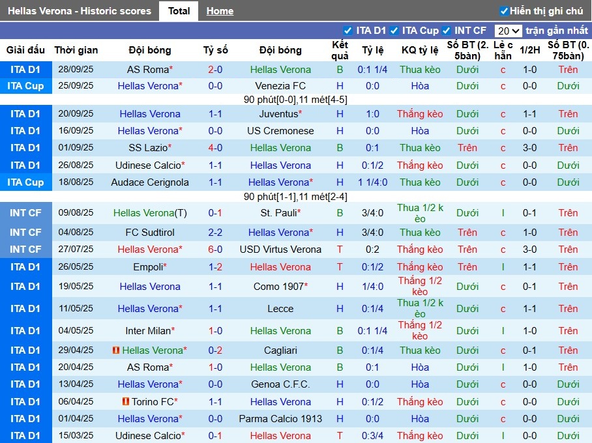This screenshot has height=443, width=592.
Task: Select the Total tab
Action: pos(179,11)
